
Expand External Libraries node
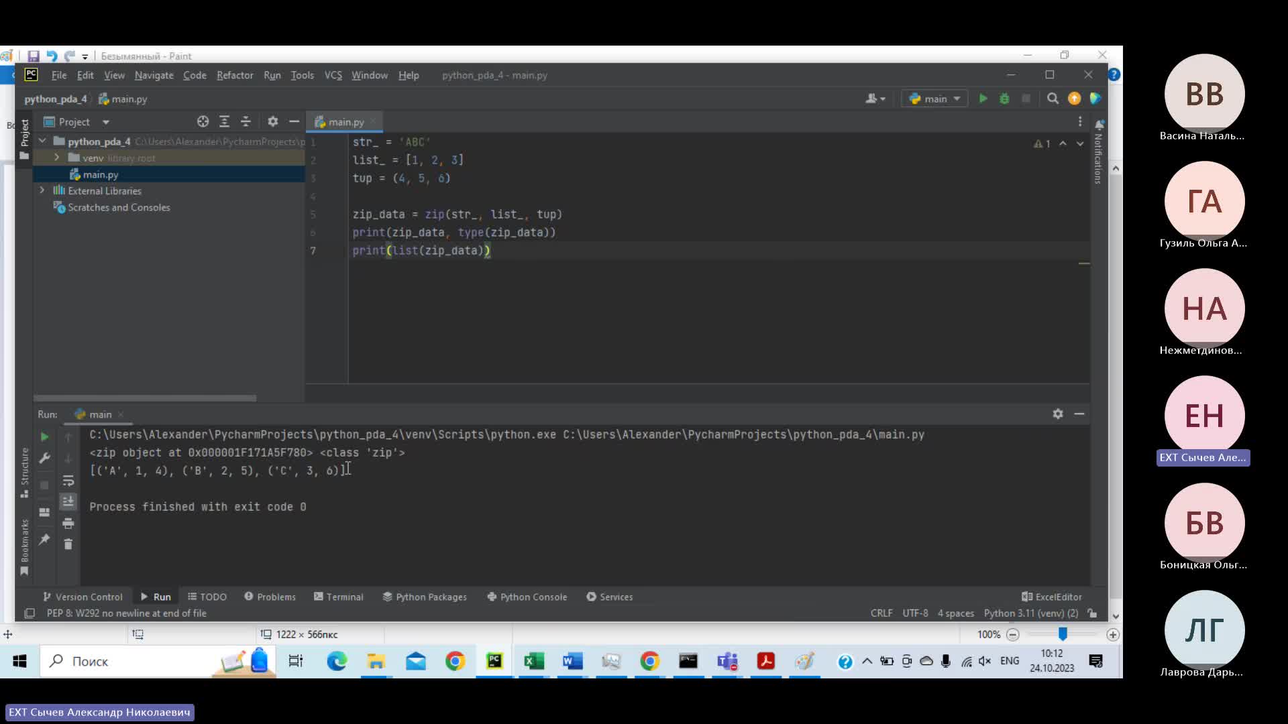42,190
